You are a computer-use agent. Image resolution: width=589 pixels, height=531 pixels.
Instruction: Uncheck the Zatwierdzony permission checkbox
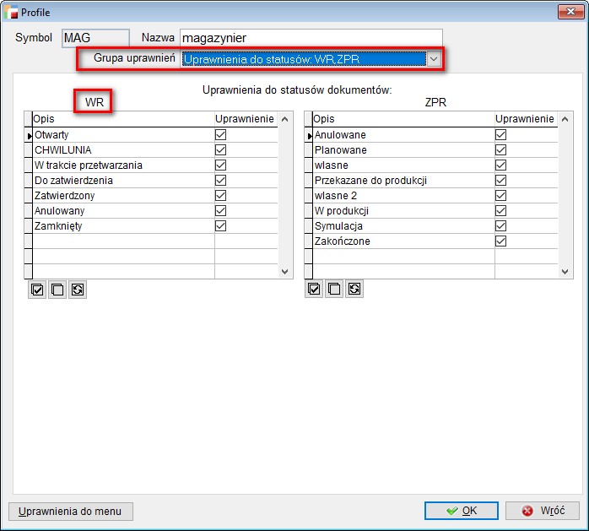coord(221,196)
